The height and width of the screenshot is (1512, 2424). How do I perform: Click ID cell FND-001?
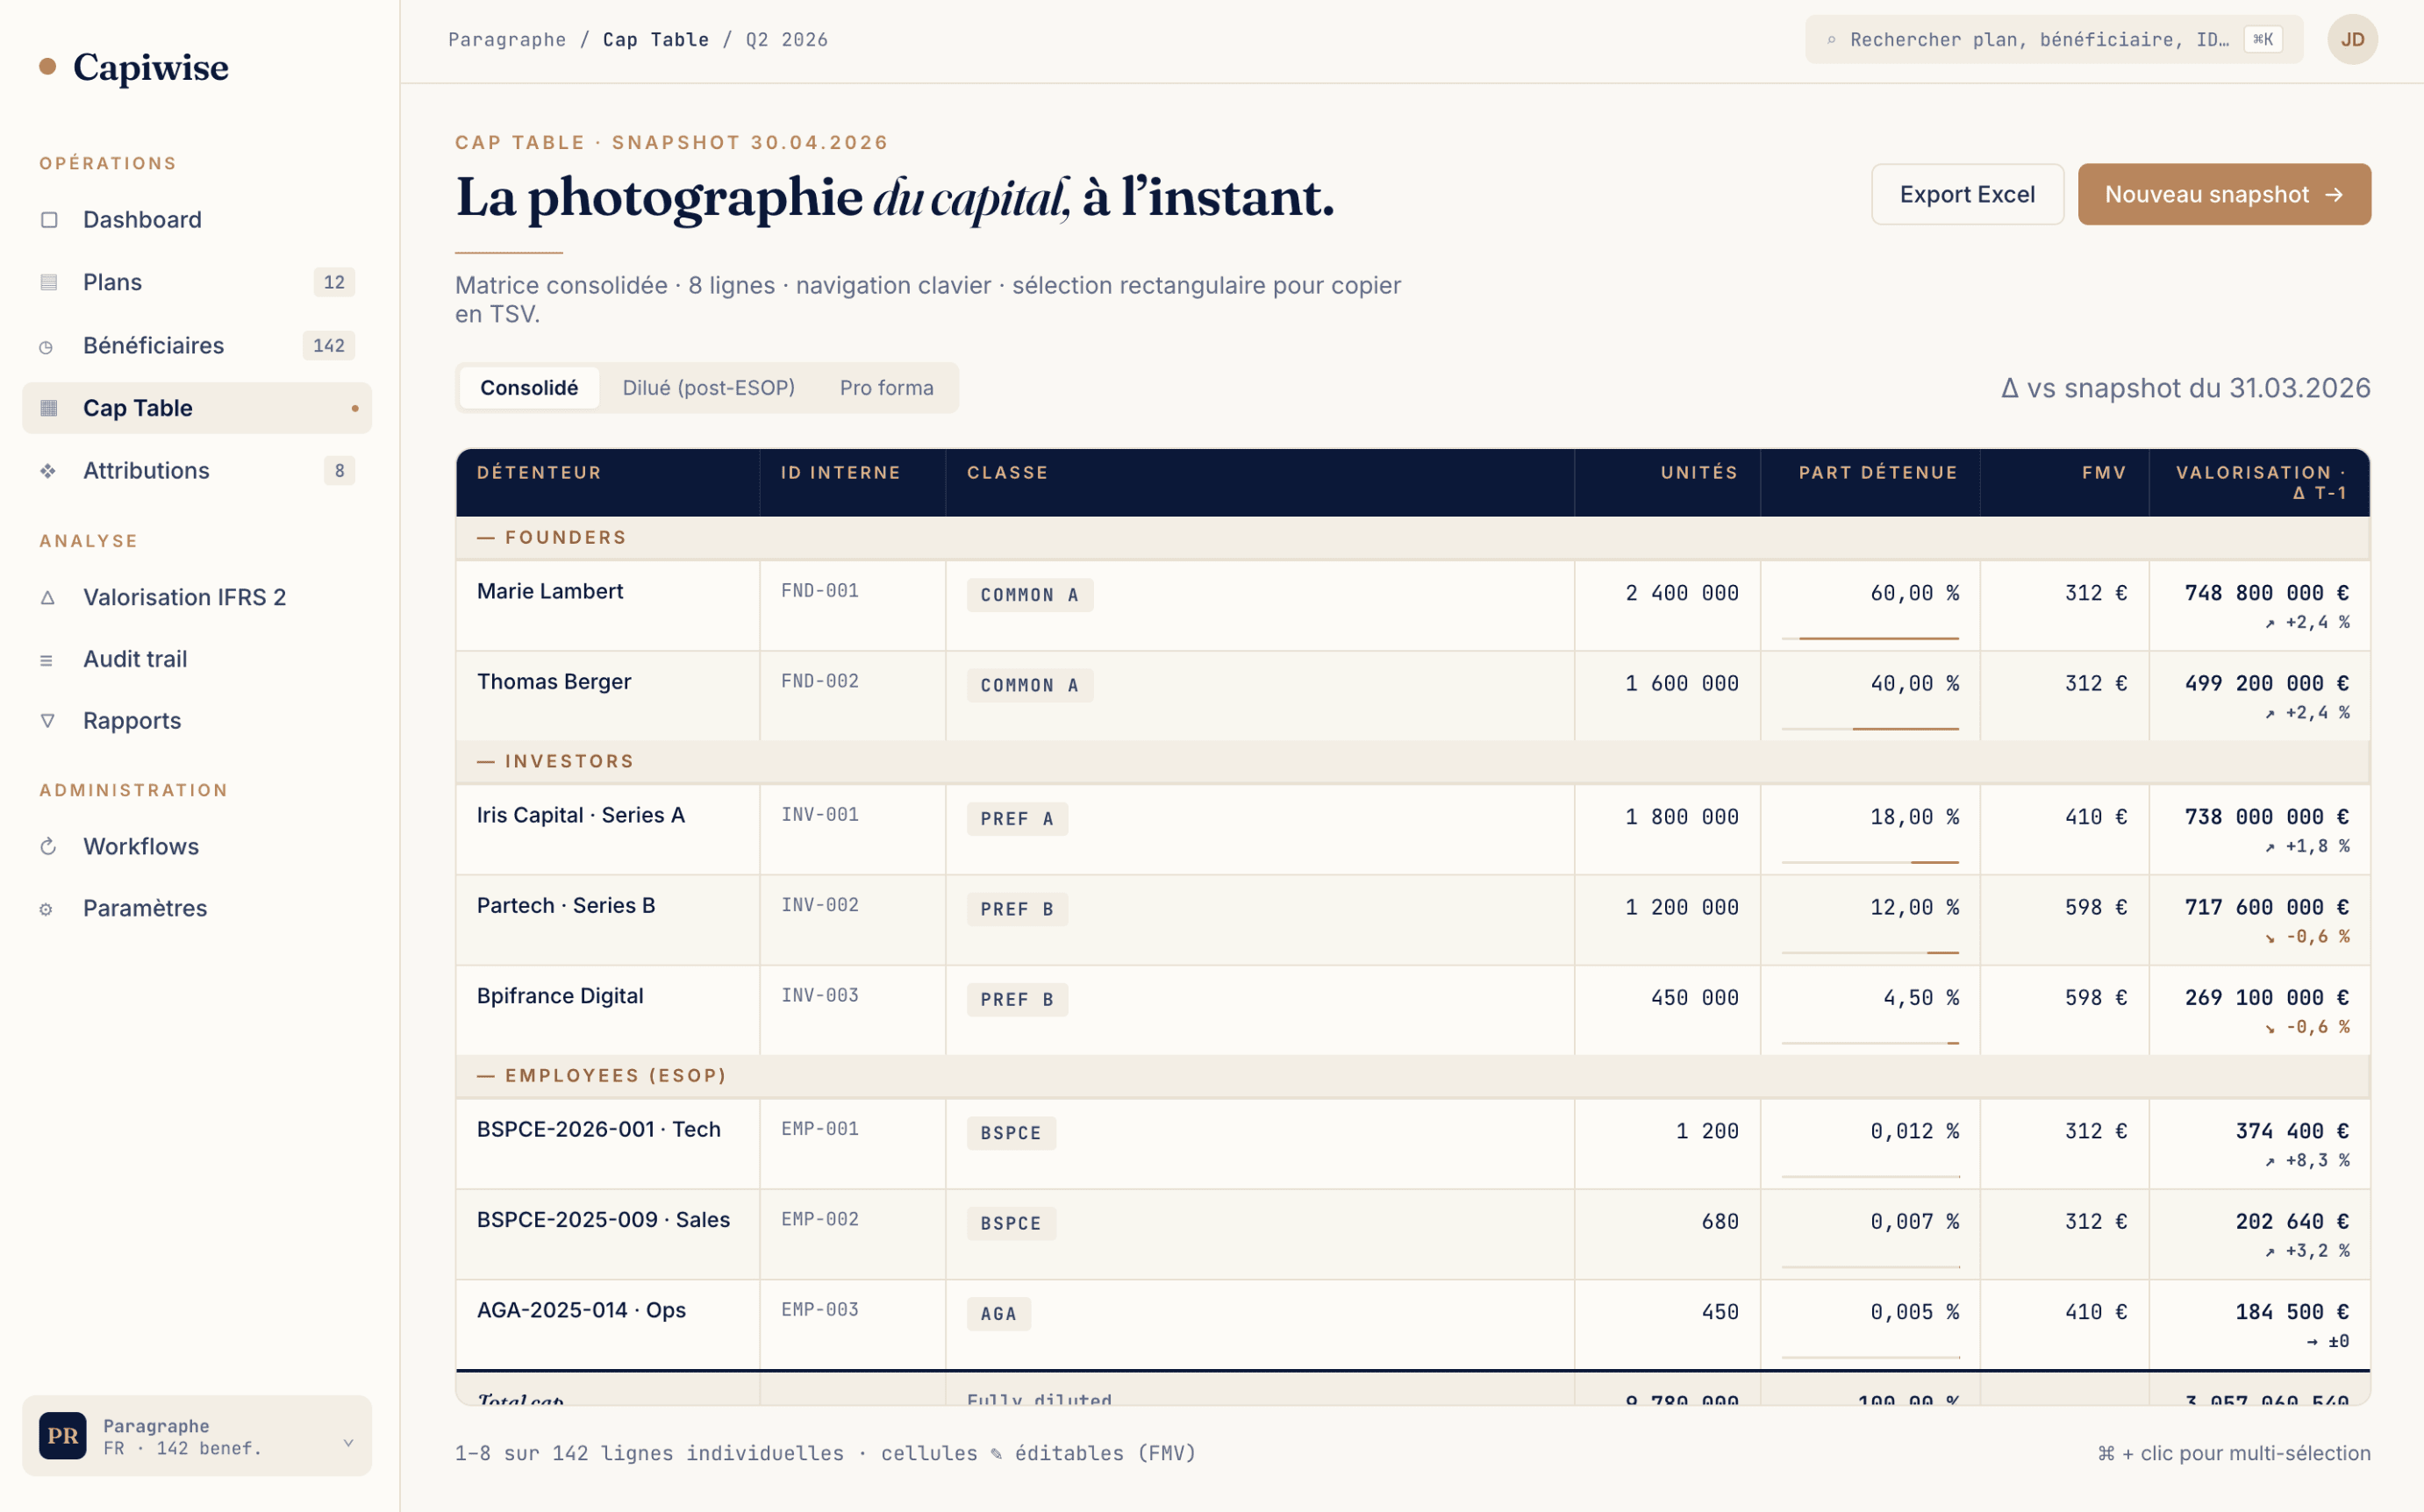point(853,606)
